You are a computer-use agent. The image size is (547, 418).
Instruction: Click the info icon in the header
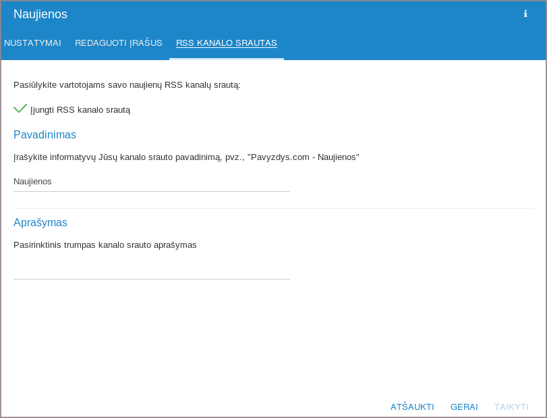tap(525, 14)
